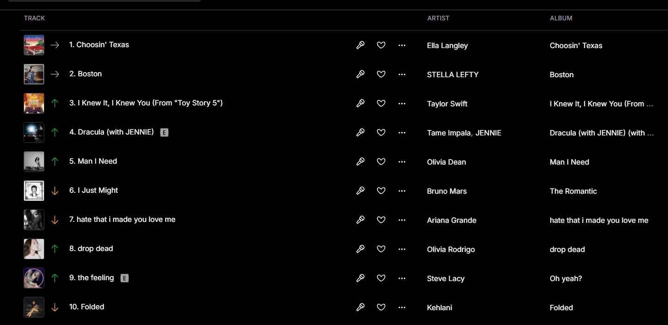This screenshot has width=668, height=325.
Task: Open lyrics for Choosin' Texas via microphone icon
Action: point(361,45)
